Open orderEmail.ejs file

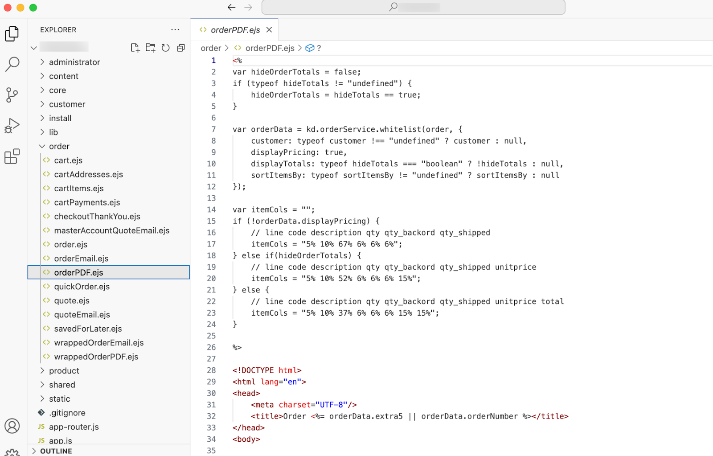(109, 259)
